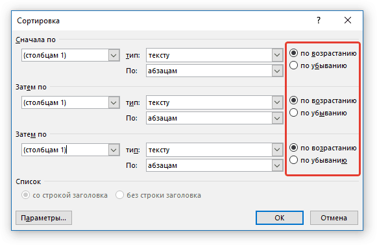This screenshot has height=245, width=377.
Task: Click the help question mark icon
Action: pos(319,21)
